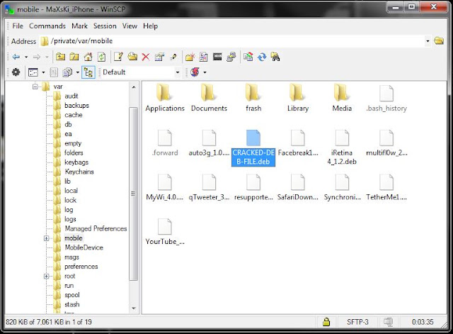Select preferences folder in tree

tap(81, 267)
